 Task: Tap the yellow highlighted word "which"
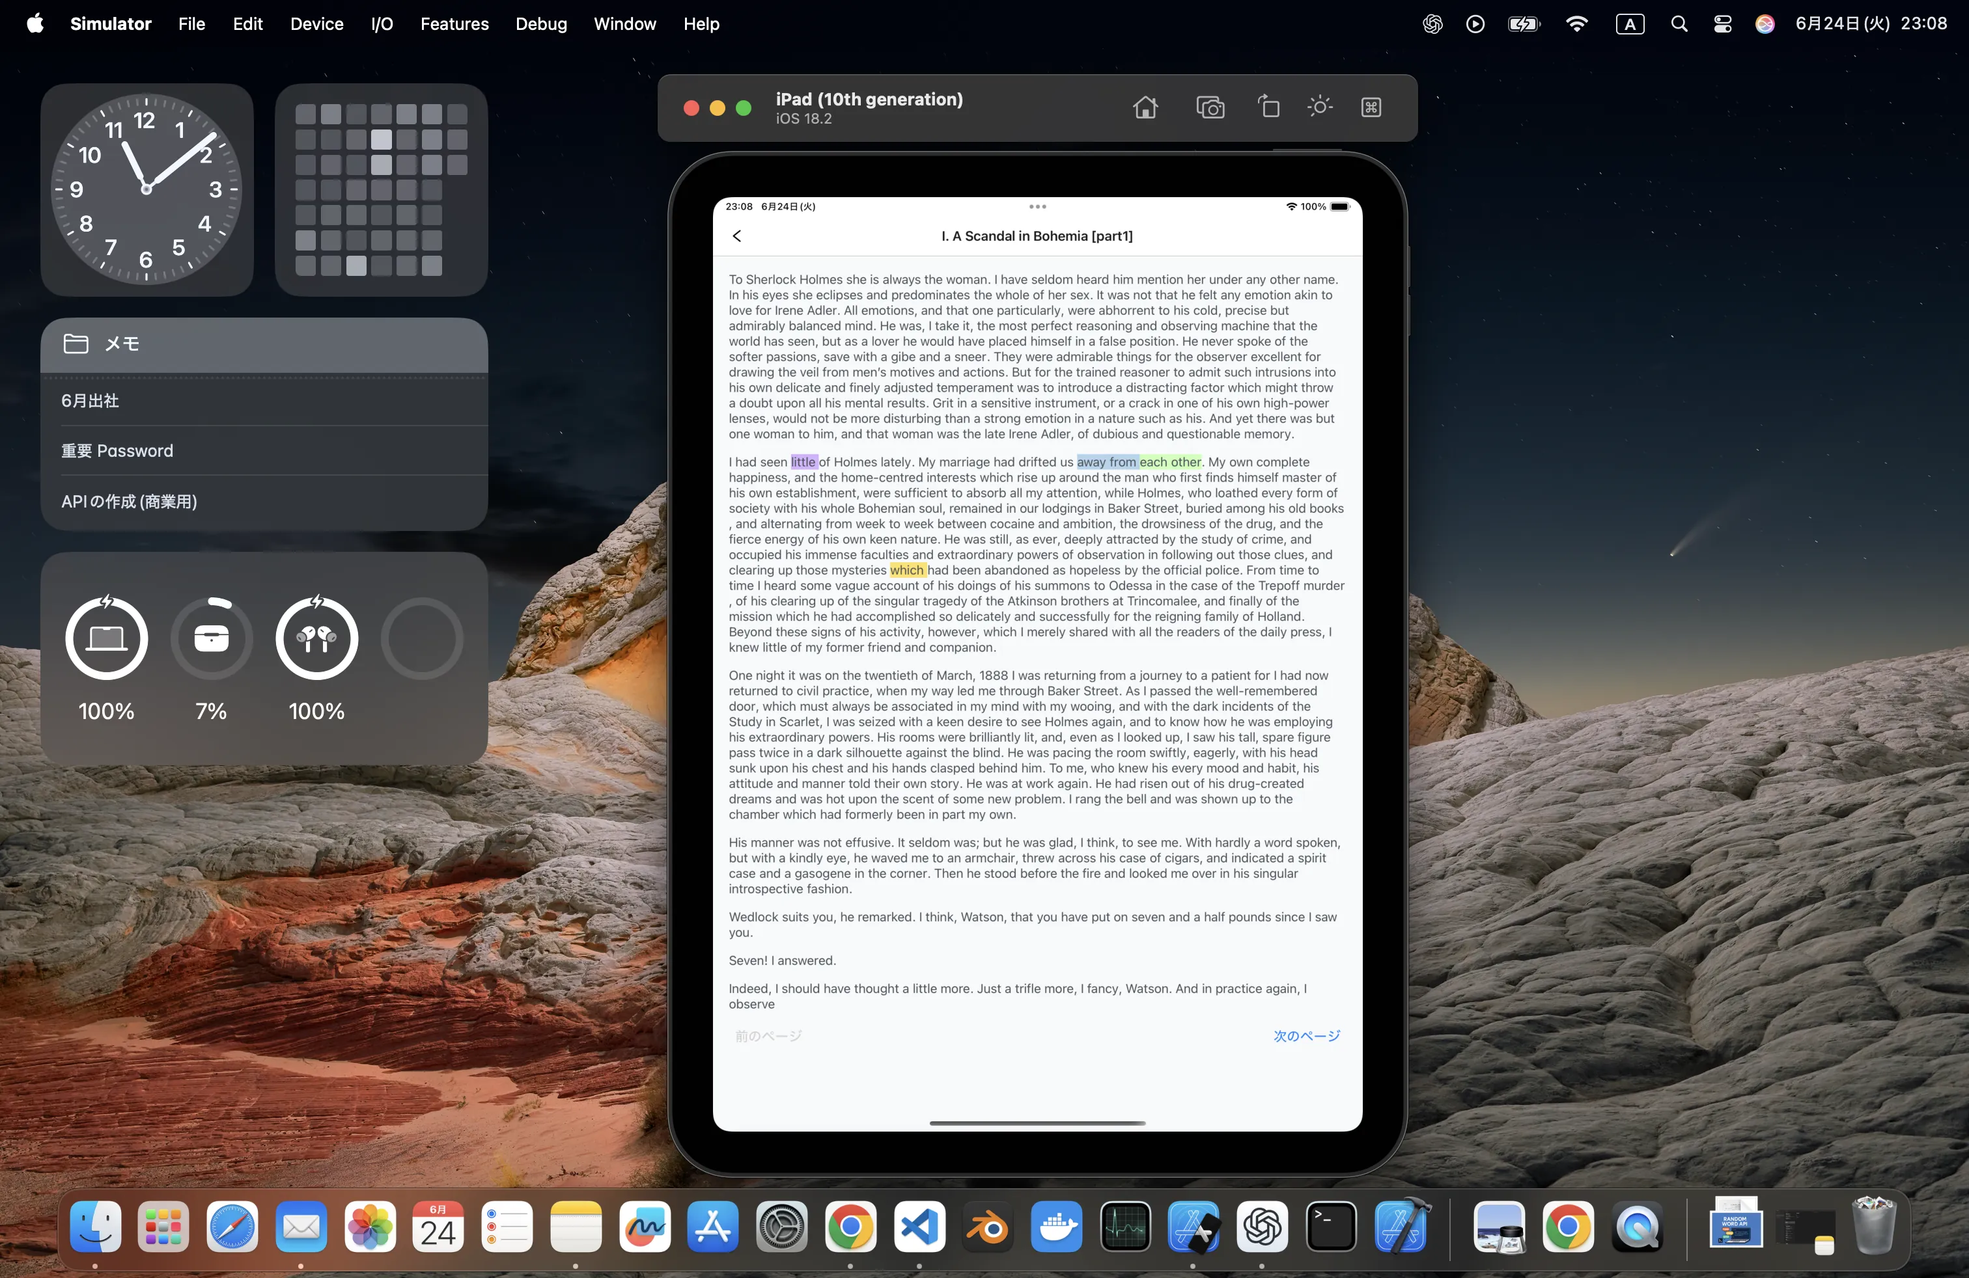coord(907,571)
